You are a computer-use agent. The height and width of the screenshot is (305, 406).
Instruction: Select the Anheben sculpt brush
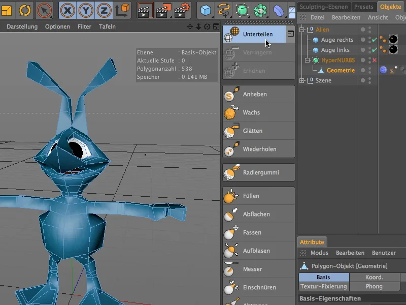[x=259, y=94]
